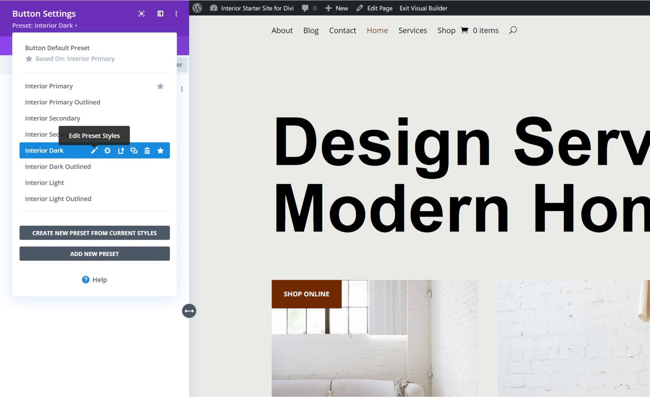Viewport: 650px width, 397px height.
Task: Export the Interior Dark preset
Action: 121,150
